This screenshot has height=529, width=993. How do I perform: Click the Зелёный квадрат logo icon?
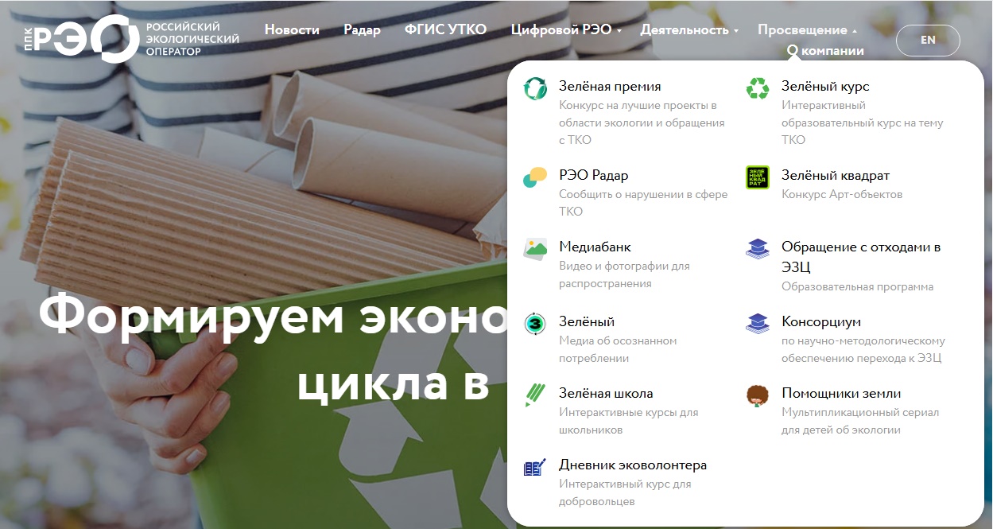pos(758,177)
